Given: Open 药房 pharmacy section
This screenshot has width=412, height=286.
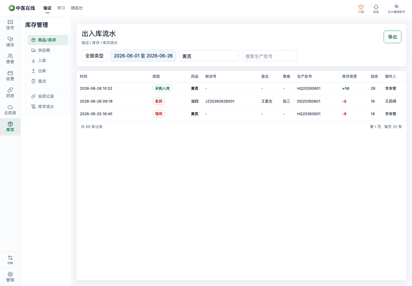Looking at the screenshot, I should tap(10, 93).
